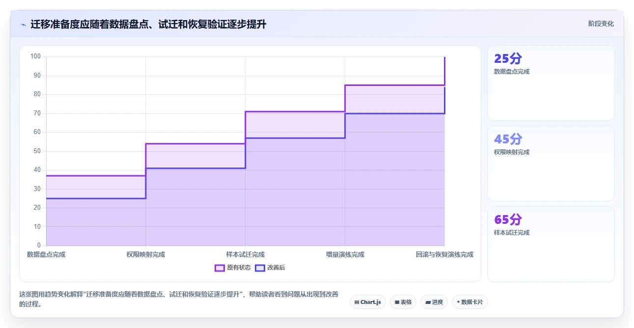Click the 原有状态 line step at 85

pos(395,85)
